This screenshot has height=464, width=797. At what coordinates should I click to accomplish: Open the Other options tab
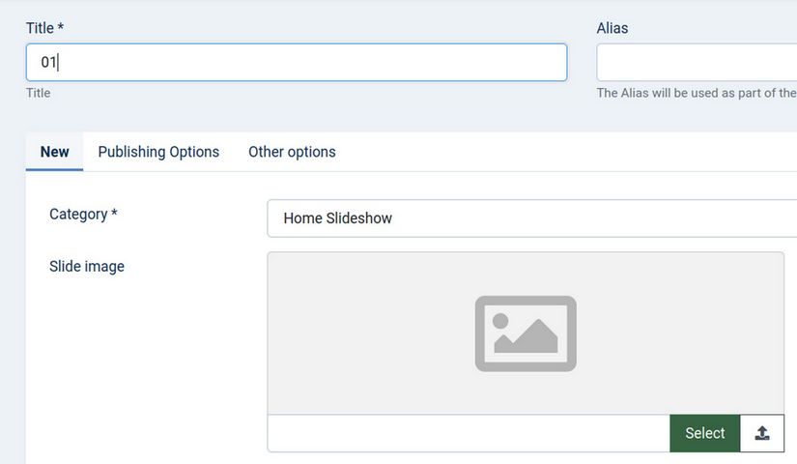(x=292, y=152)
